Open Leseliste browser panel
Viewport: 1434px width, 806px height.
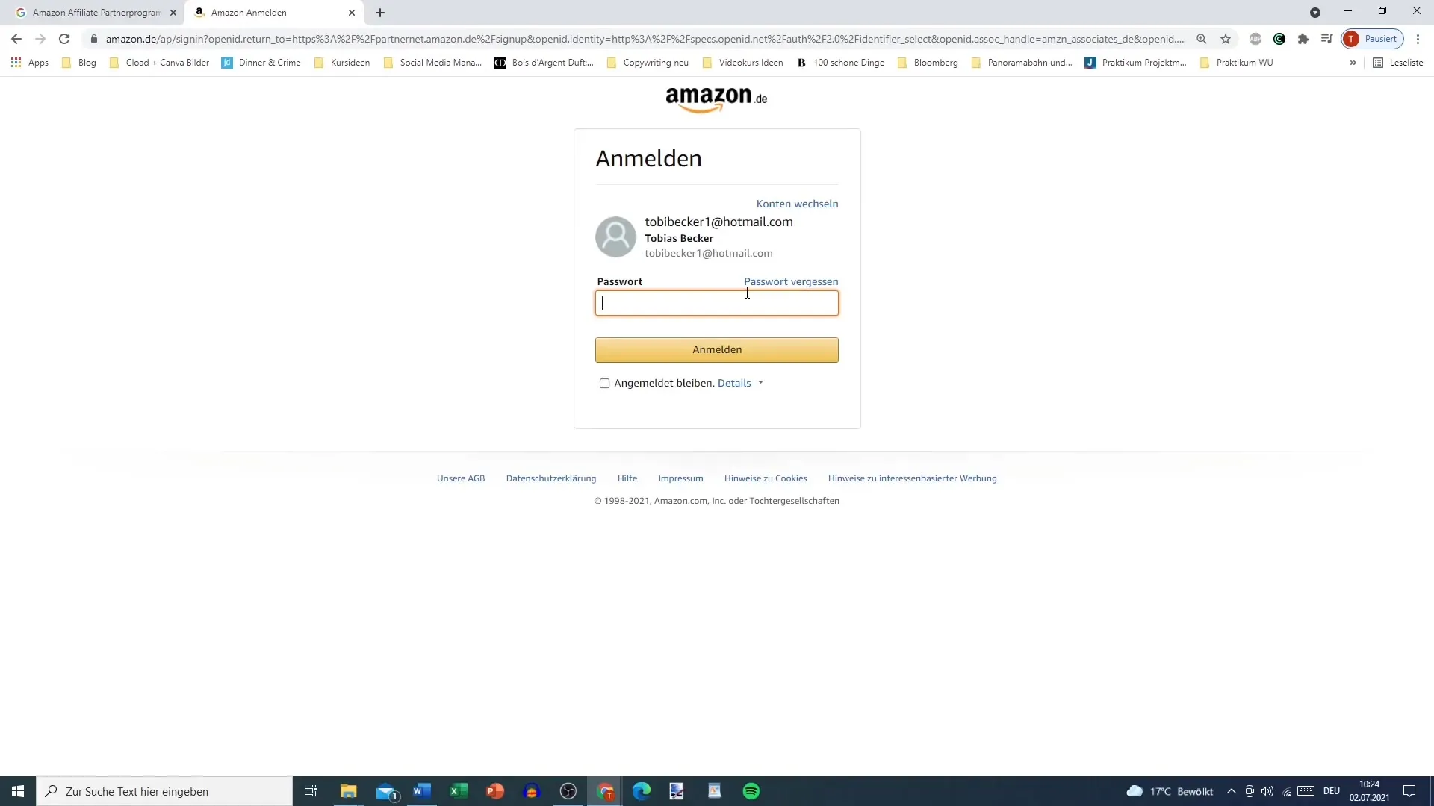click(1400, 62)
